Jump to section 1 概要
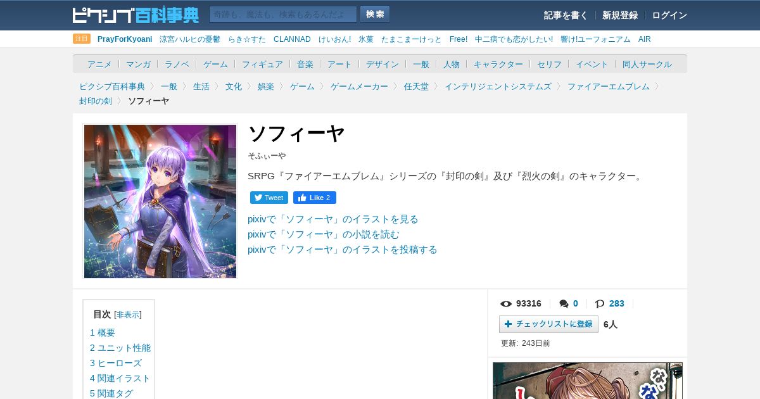 point(103,332)
